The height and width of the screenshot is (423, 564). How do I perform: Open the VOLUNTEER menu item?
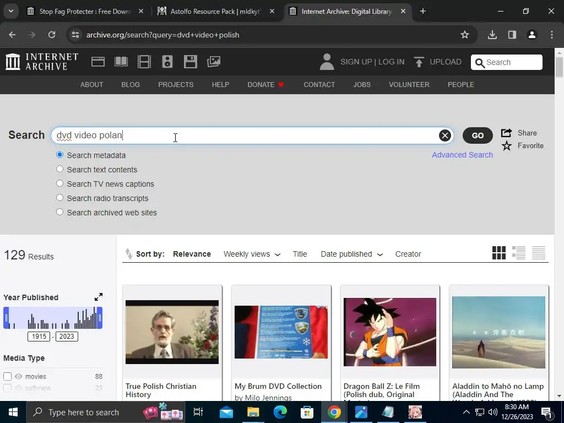(x=409, y=84)
